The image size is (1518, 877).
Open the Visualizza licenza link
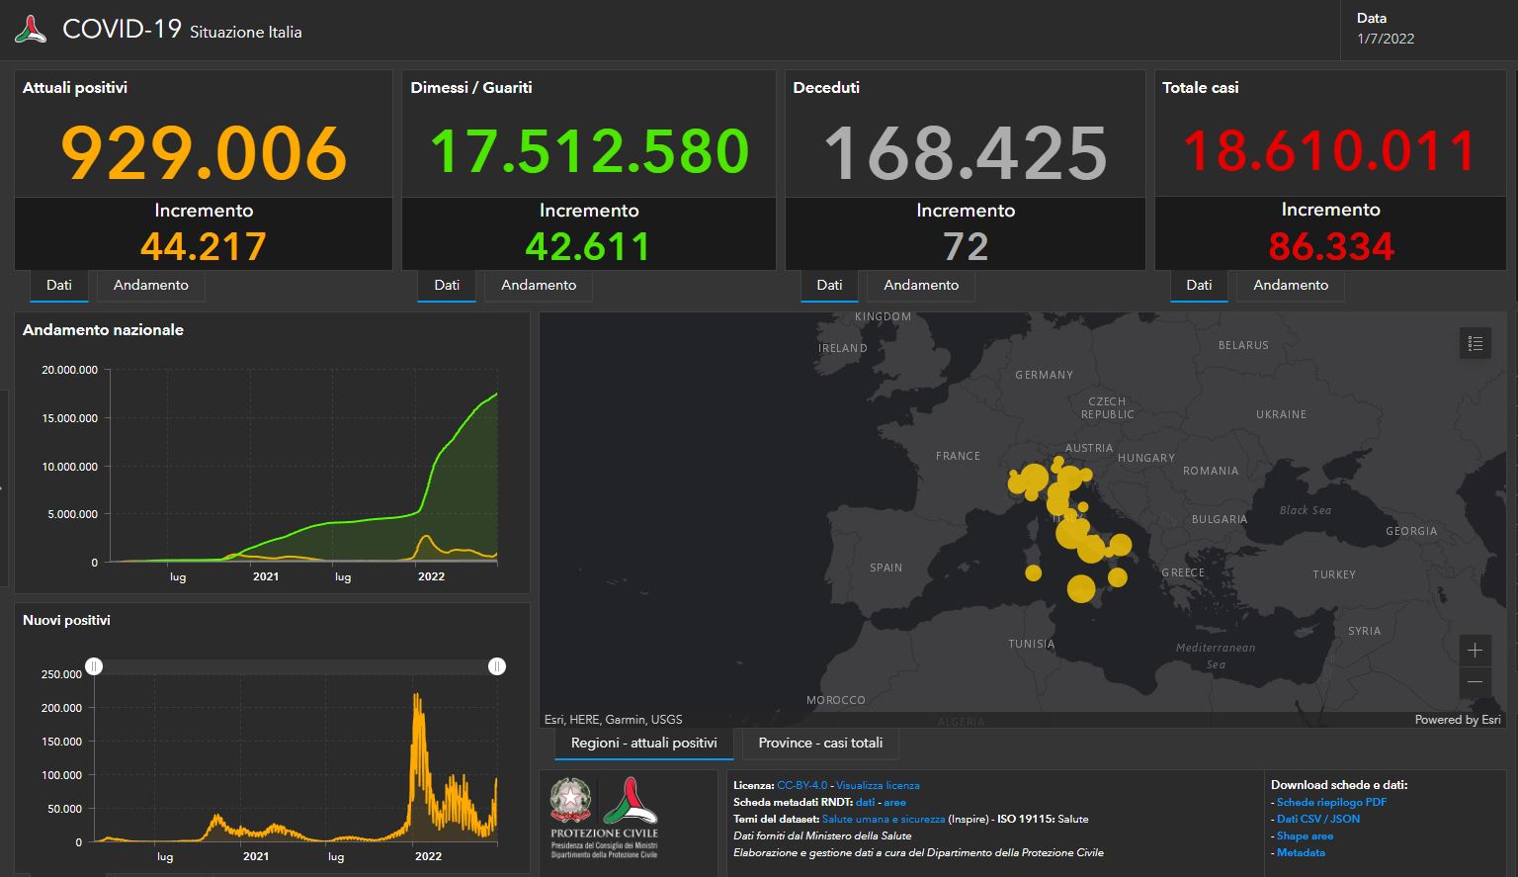(x=878, y=785)
